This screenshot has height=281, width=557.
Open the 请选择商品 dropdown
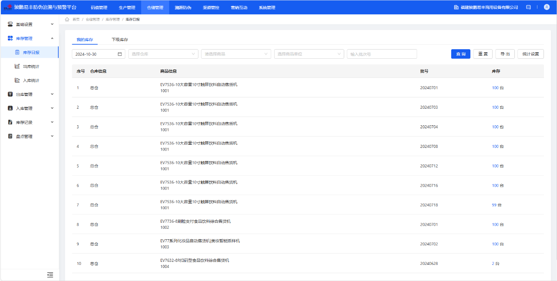(x=236, y=54)
